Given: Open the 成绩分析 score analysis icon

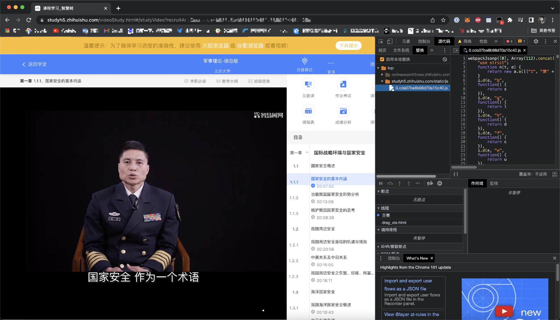Looking at the screenshot, I should click(343, 111).
